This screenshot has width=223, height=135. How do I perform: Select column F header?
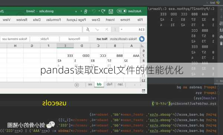tap(48, 46)
